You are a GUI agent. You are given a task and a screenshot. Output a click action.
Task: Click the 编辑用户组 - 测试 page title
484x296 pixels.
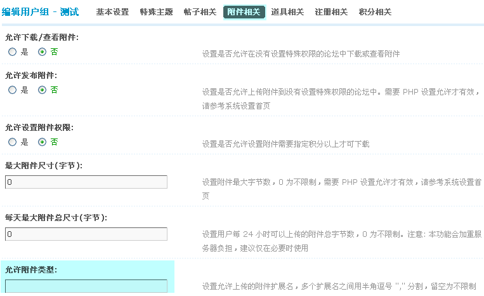(x=40, y=12)
